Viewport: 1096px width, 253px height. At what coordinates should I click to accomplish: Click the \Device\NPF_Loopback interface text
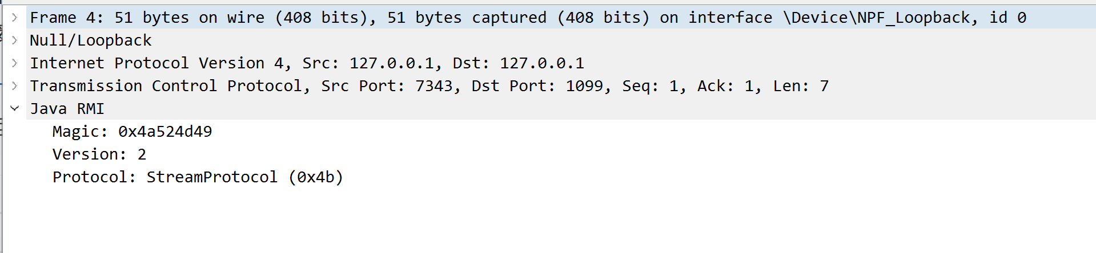pyautogui.click(x=876, y=18)
